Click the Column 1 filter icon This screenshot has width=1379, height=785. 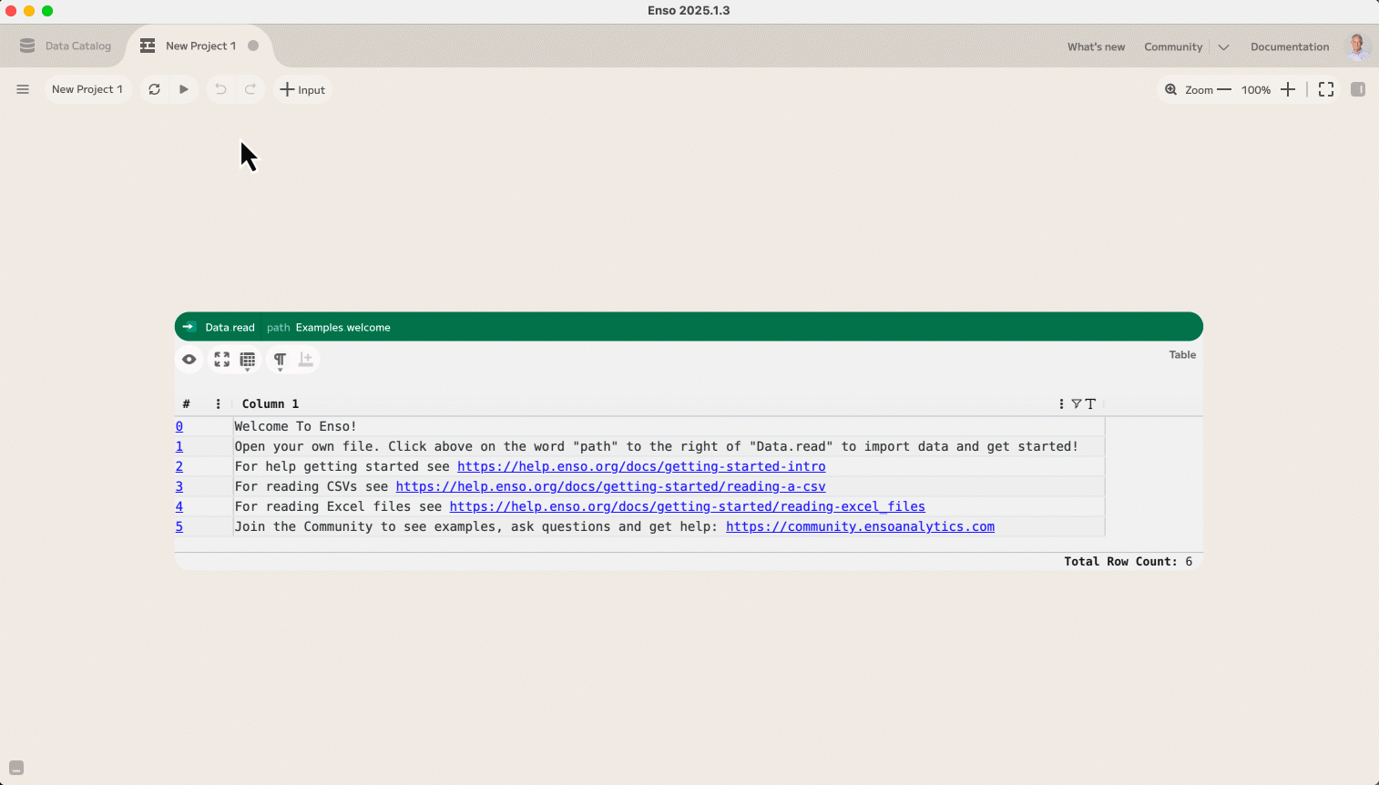click(x=1077, y=403)
